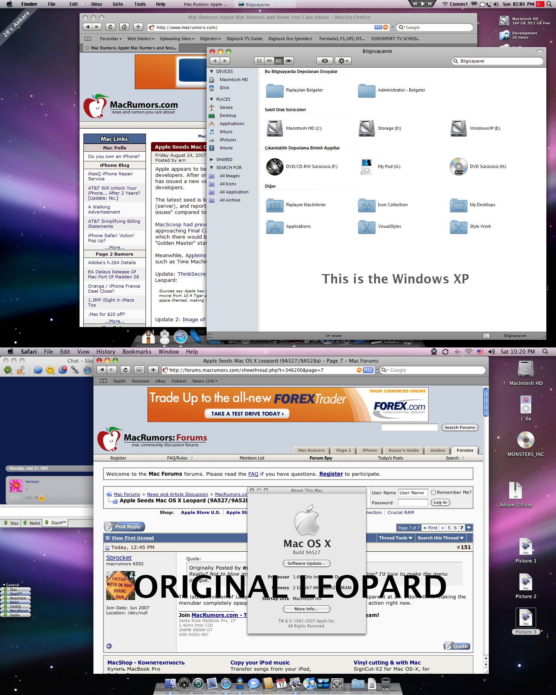
Task: Open the Firefox bookmarks book icon
Action: (88, 39)
